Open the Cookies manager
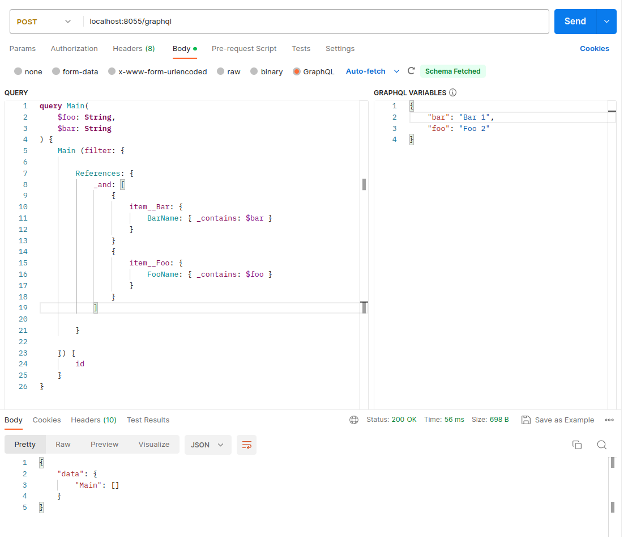This screenshot has height=537, width=628. point(595,49)
